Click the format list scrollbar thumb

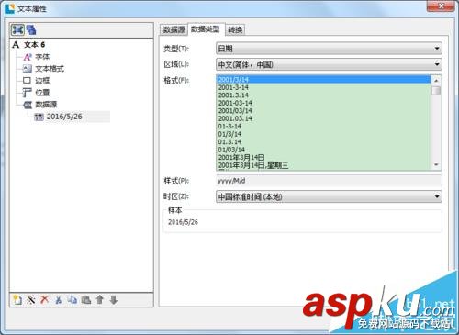[x=436, y=91]
